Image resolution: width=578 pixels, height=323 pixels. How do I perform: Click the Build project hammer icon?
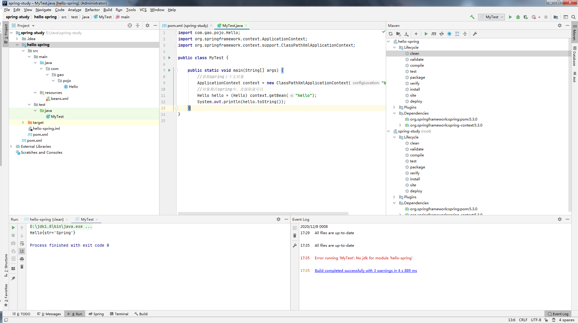point(472,17)
